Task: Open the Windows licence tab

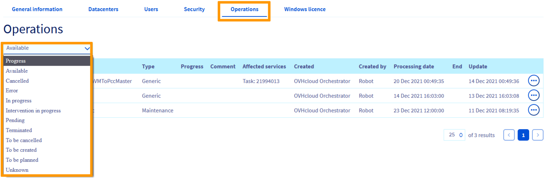Action: coord(305,9)
